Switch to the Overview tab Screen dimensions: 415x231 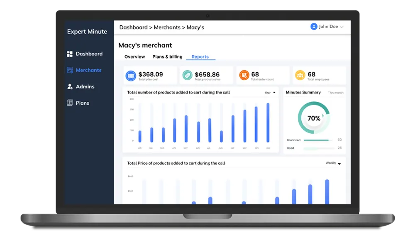134,57
